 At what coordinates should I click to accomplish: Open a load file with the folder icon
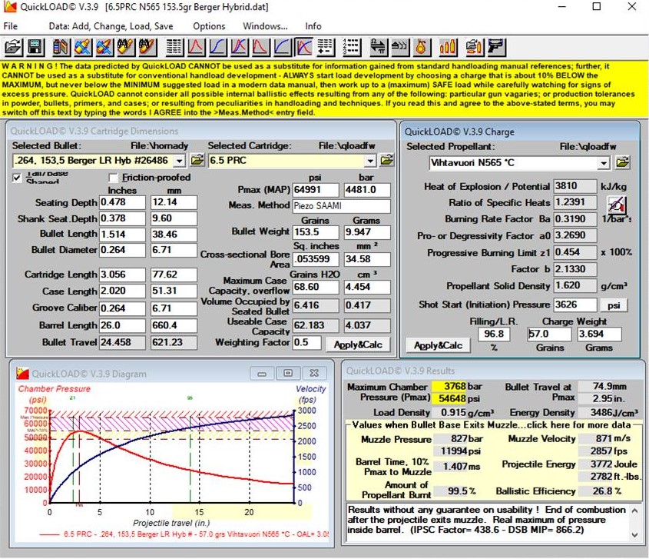coord(14,47)
